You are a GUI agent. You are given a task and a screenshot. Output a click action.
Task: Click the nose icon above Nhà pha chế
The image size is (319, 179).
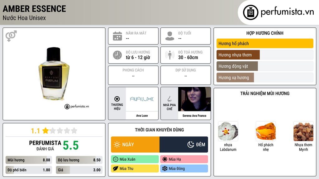coord(169,99)
